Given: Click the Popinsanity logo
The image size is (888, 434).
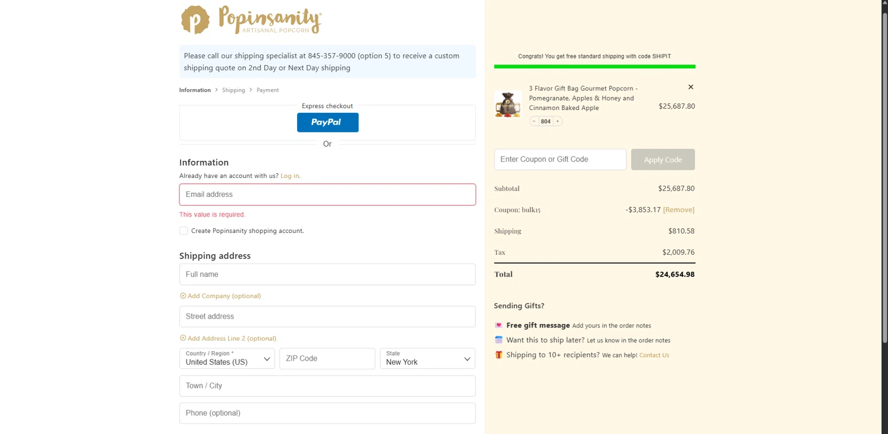Looking at the screenshot, I should click(x=252, y=20).
